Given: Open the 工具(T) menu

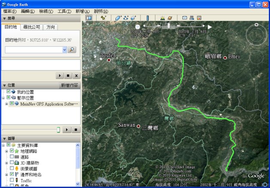Looking at the screenshot, I should click(x=64, y=12).
